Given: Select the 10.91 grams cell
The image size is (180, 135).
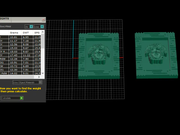Looking at the screenshot, I should [x=15, y=63].
